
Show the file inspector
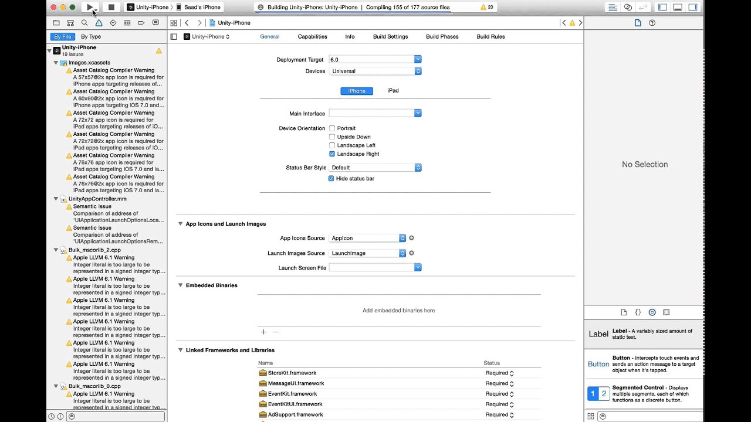pyautogui.click(x=638, y=23)
